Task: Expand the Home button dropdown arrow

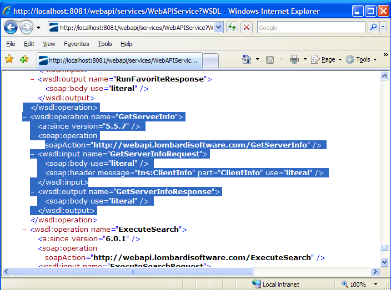Action: click(x=257, y=59)
